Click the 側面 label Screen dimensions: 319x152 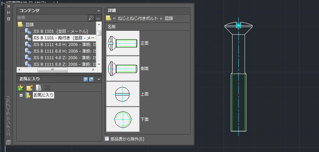[145, 69]
